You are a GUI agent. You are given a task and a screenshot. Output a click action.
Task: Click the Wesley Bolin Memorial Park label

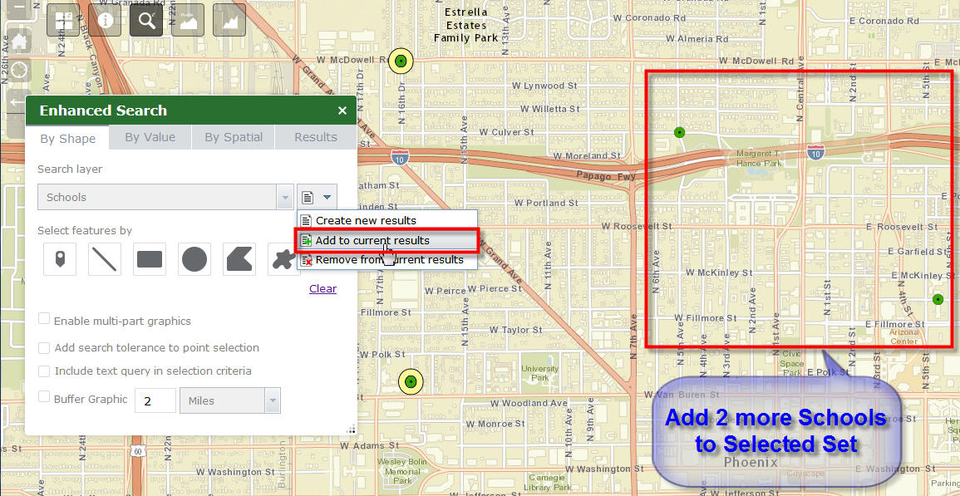[x=401, y=472]
